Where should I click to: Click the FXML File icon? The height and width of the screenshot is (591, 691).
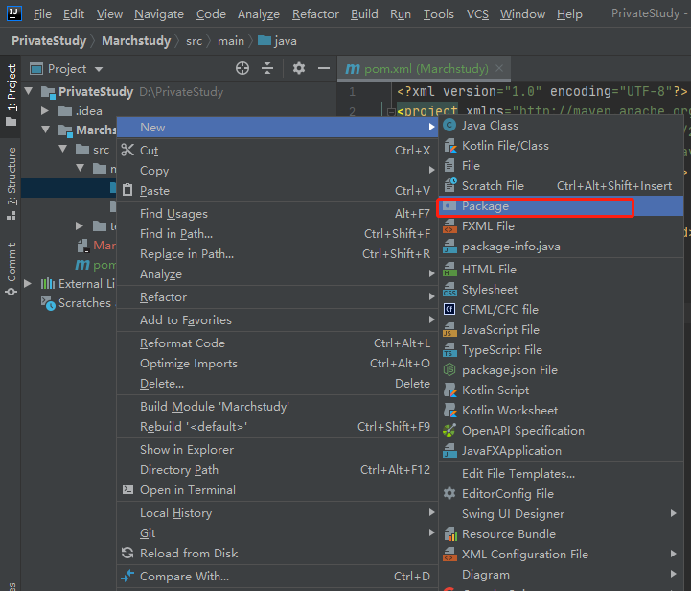click(x=449, y=226)
